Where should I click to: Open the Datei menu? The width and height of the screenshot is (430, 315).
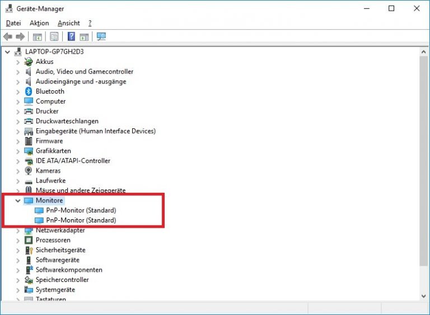pyautogui.click(x=13, y=23)
